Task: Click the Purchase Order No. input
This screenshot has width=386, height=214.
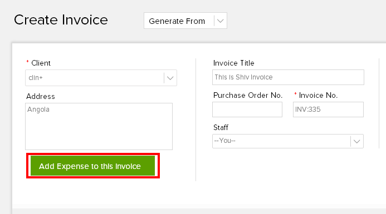Action: [247, 110]
